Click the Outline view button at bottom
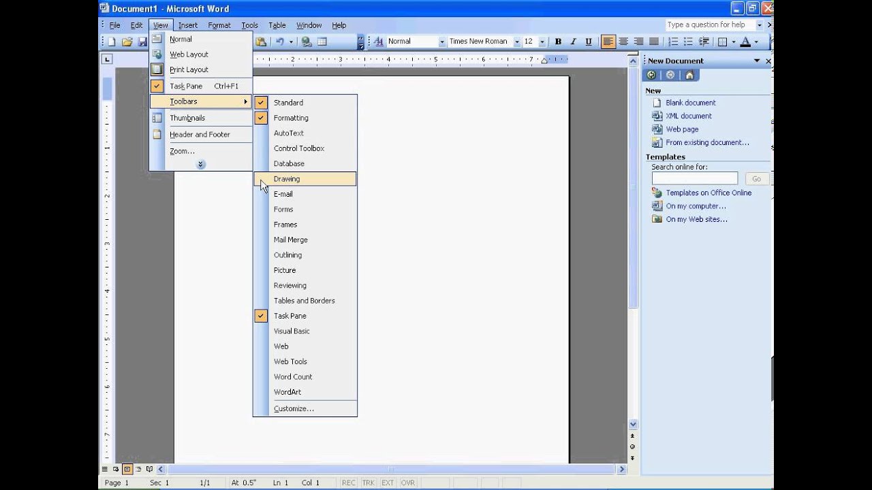872x490 pixels. (138, 469)
